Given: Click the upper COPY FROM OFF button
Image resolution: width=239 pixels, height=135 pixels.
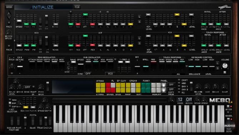Looking at the screenshot, I should pos(171,84).
